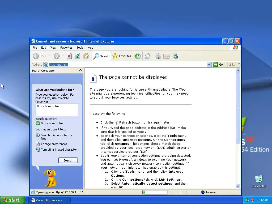The height and width of the screenshot is (204, 272).
Task: Select 'Turn off animated character'
Action: [59, 150]
